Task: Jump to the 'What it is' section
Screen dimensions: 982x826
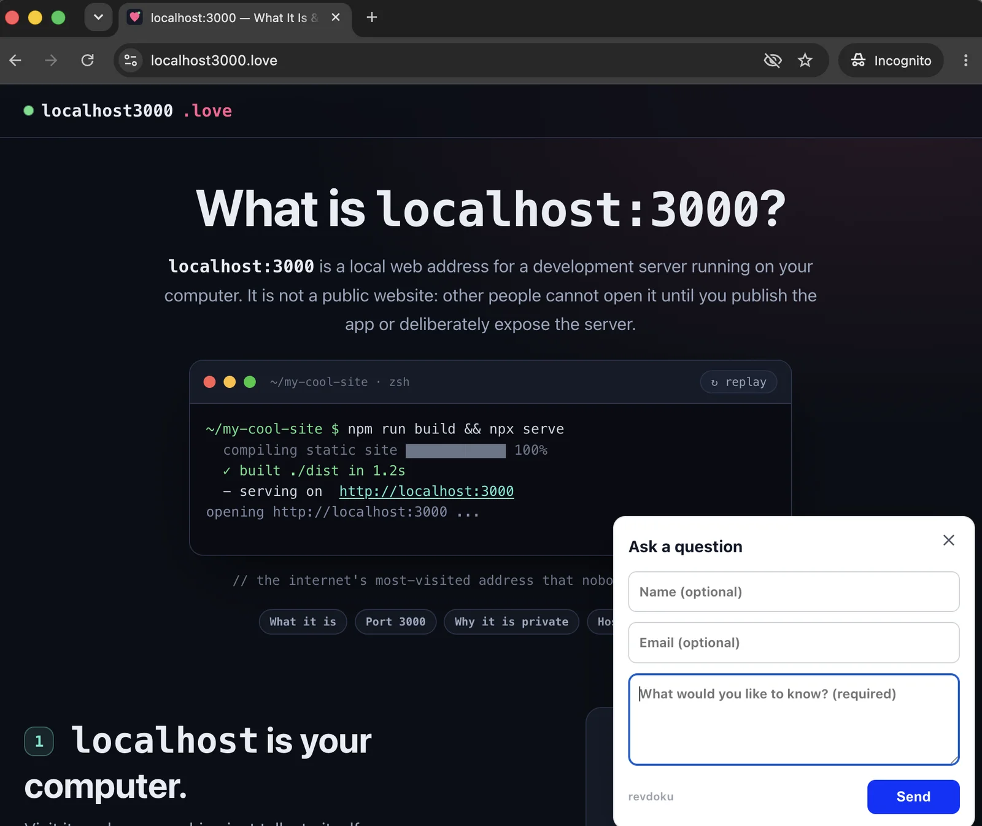Action: click(x=303, y=622)
